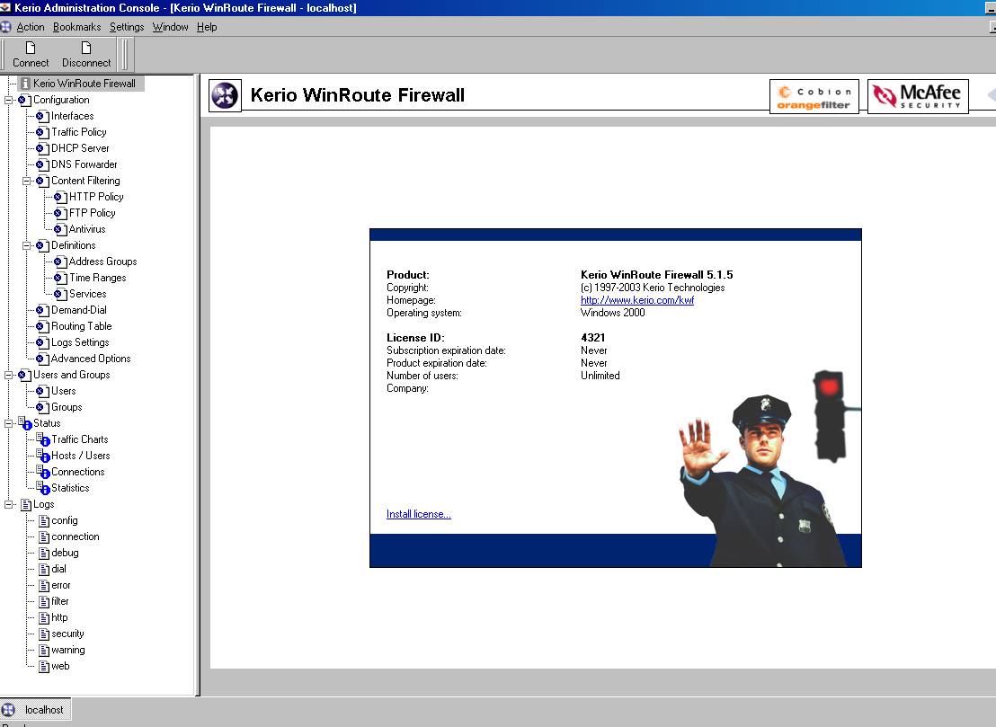
Task: Click the FTP Policy tree icon
Action: 60,213
